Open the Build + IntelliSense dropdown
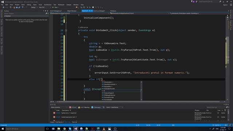This screenshot has width=233, height=131. pos(115,107)
